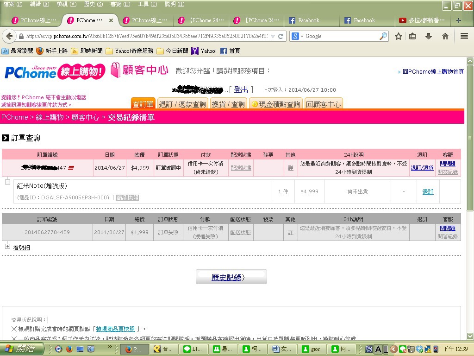Open the 檔案 menu
The width and height of the screenshot is (474, 356).
[x=12, y=4]
